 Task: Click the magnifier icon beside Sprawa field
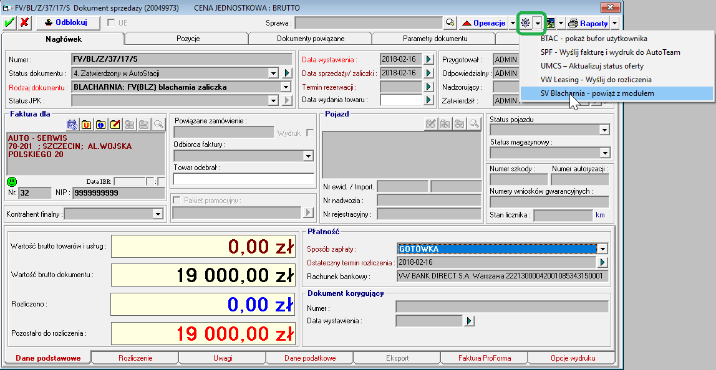[450, 23]
